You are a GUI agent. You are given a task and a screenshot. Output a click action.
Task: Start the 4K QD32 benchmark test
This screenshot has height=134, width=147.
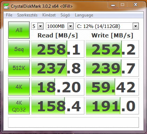[x=19, y=106]
